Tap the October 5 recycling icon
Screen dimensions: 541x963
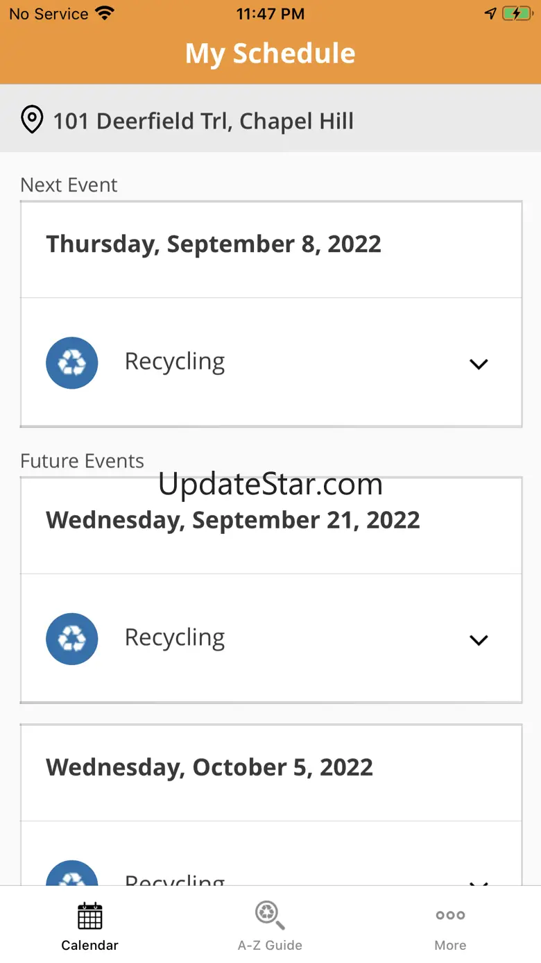[72, 875]
